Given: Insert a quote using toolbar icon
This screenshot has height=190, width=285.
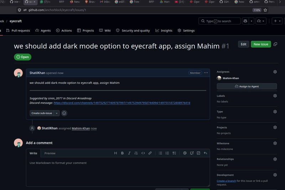Looking at the screenshot, I should pos(136,153).
